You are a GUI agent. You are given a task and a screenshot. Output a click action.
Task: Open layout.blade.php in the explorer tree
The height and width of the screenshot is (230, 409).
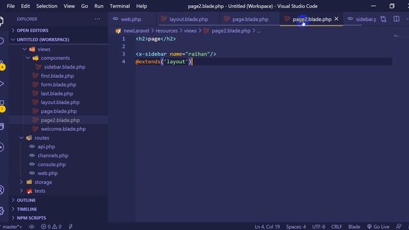[x=58, y=102]
